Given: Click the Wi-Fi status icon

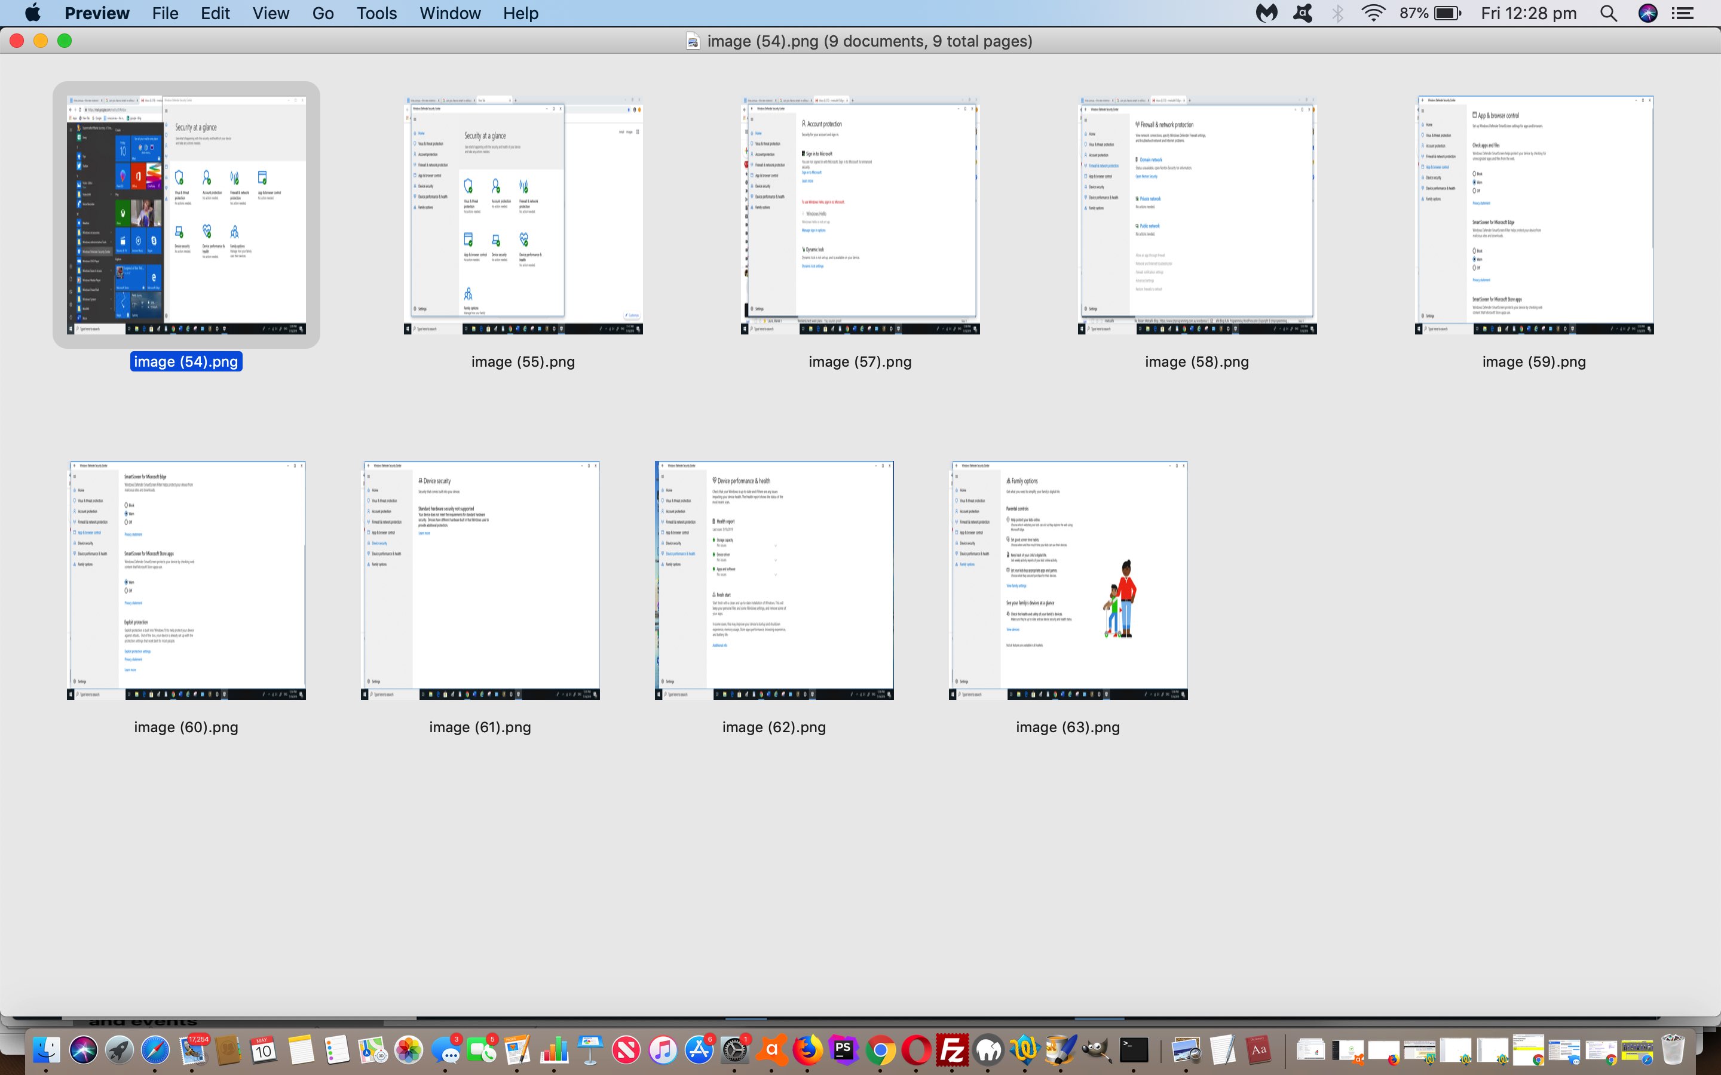Looking at the screenshot, I should point(1373,14).
